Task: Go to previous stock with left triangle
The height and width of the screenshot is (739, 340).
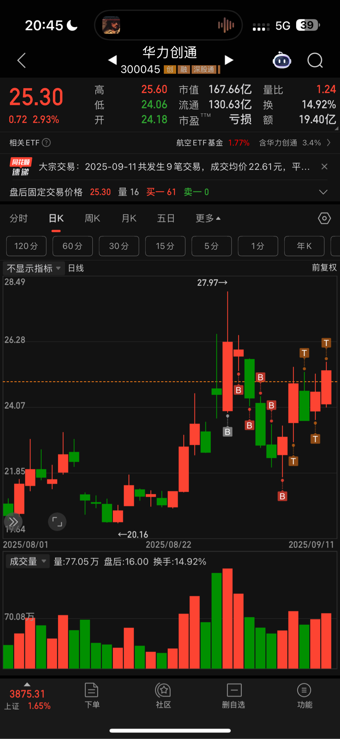Action: tap(112, 60)
